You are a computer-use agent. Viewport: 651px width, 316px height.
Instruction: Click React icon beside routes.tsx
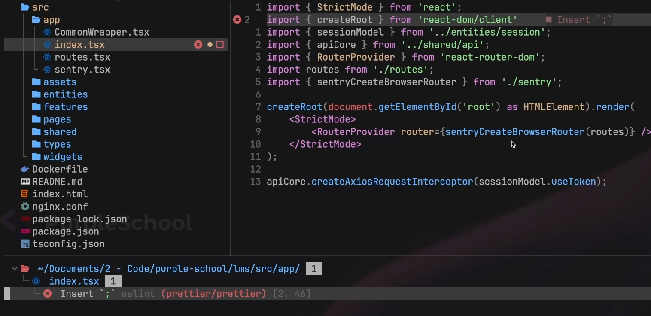coord(47,57)
